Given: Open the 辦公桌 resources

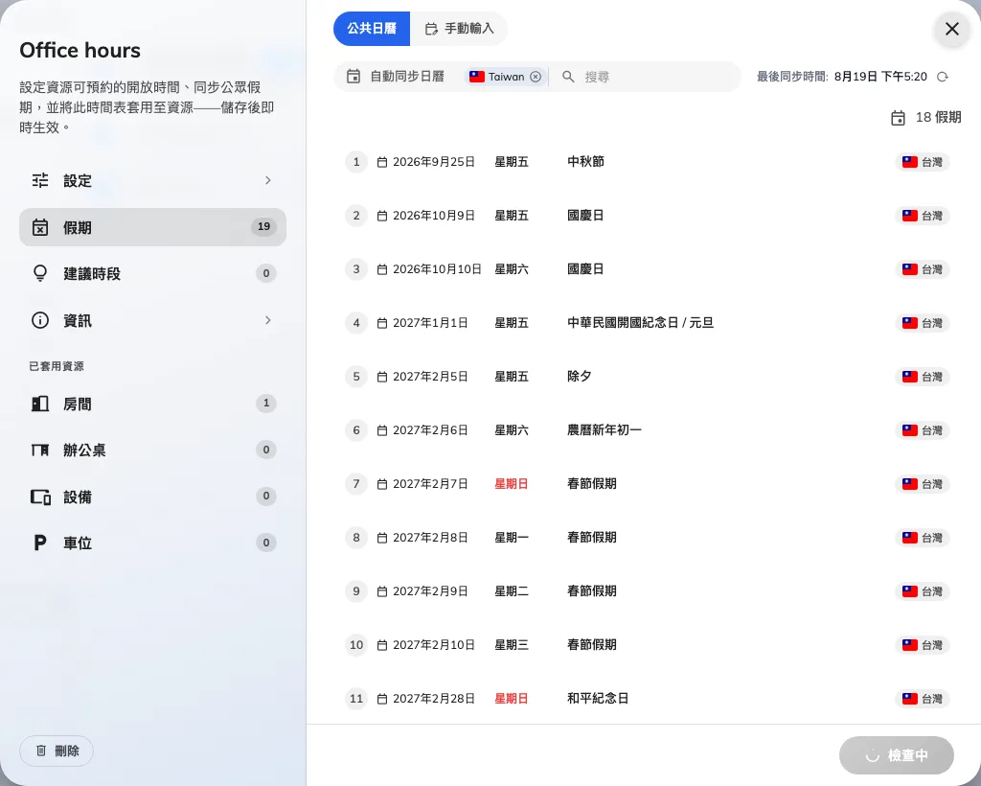Looking at the screenshot, I should (152, 450).
